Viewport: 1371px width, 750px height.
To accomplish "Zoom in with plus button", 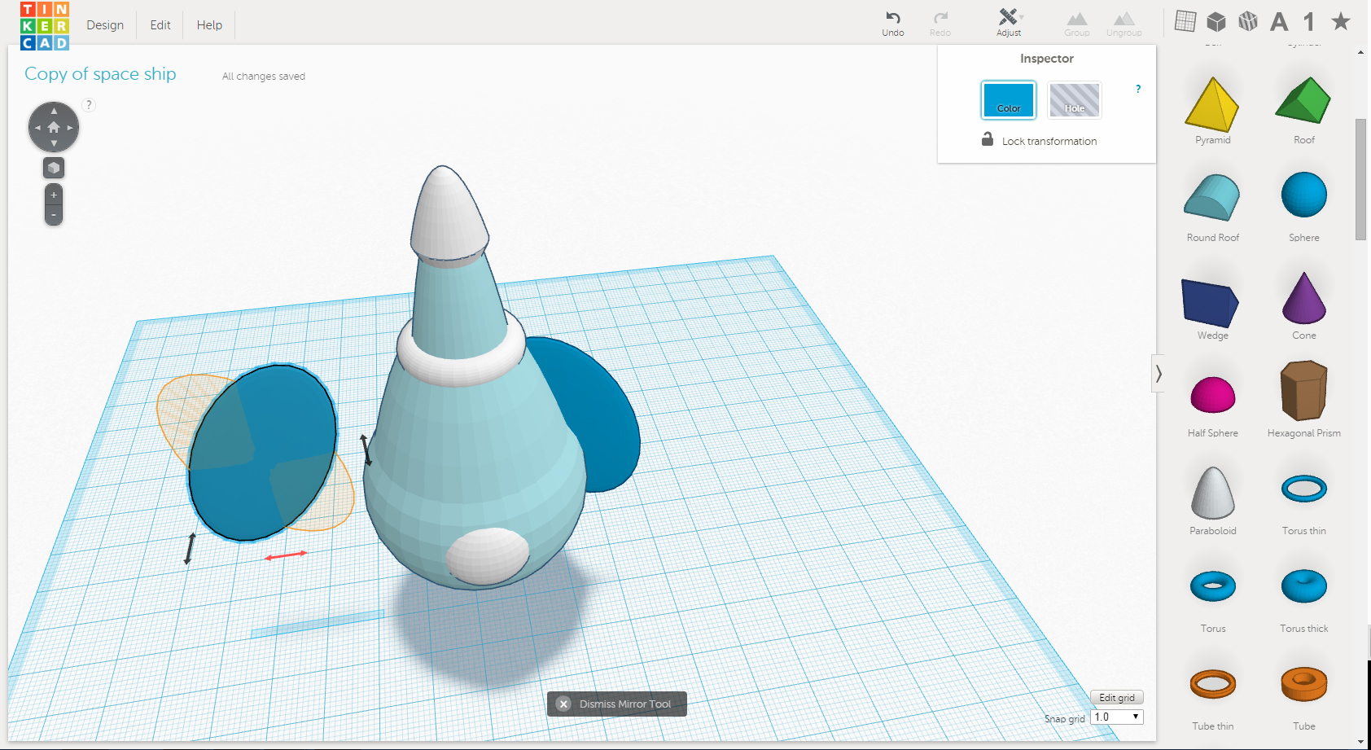I will click(54, 195).
